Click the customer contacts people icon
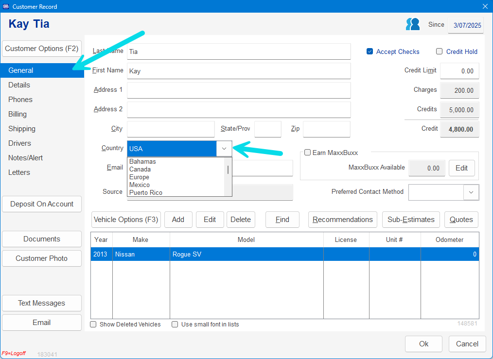This screenshot has height=359, width=493. 412,24
